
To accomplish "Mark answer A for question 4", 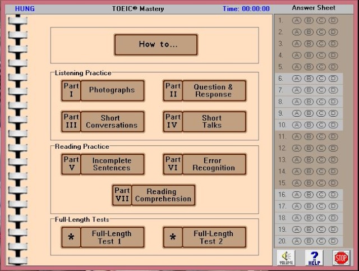I will coord(297,55).
